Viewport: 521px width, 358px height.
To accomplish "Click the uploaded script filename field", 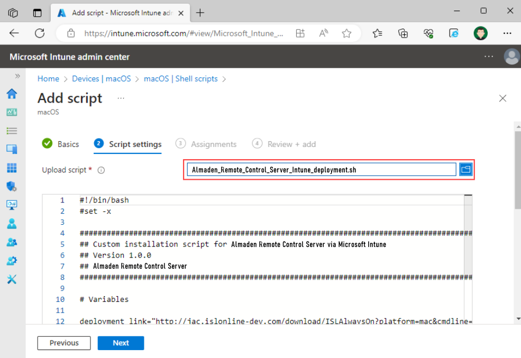I will (322, 170).
